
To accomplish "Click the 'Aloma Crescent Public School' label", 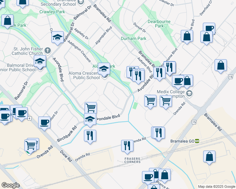I will [84, 75].
